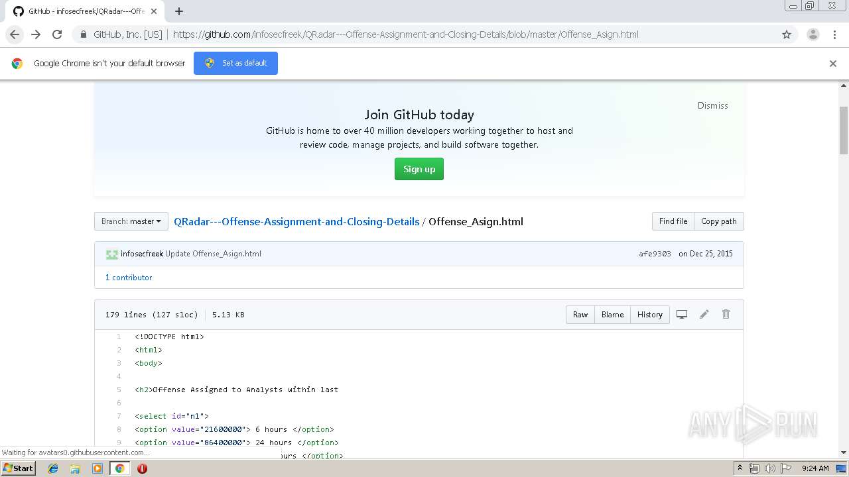Show the 1 contributor list
Viewport: 849px width, 477px height.
pos(129,278)
